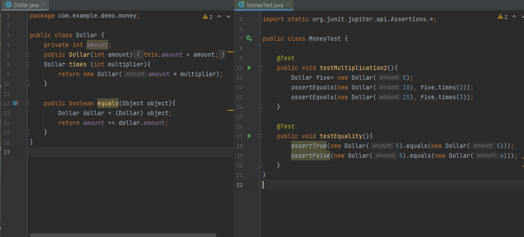Open warnings indicator in Dollar.java editor
The image size is (524, 237).
208,17
